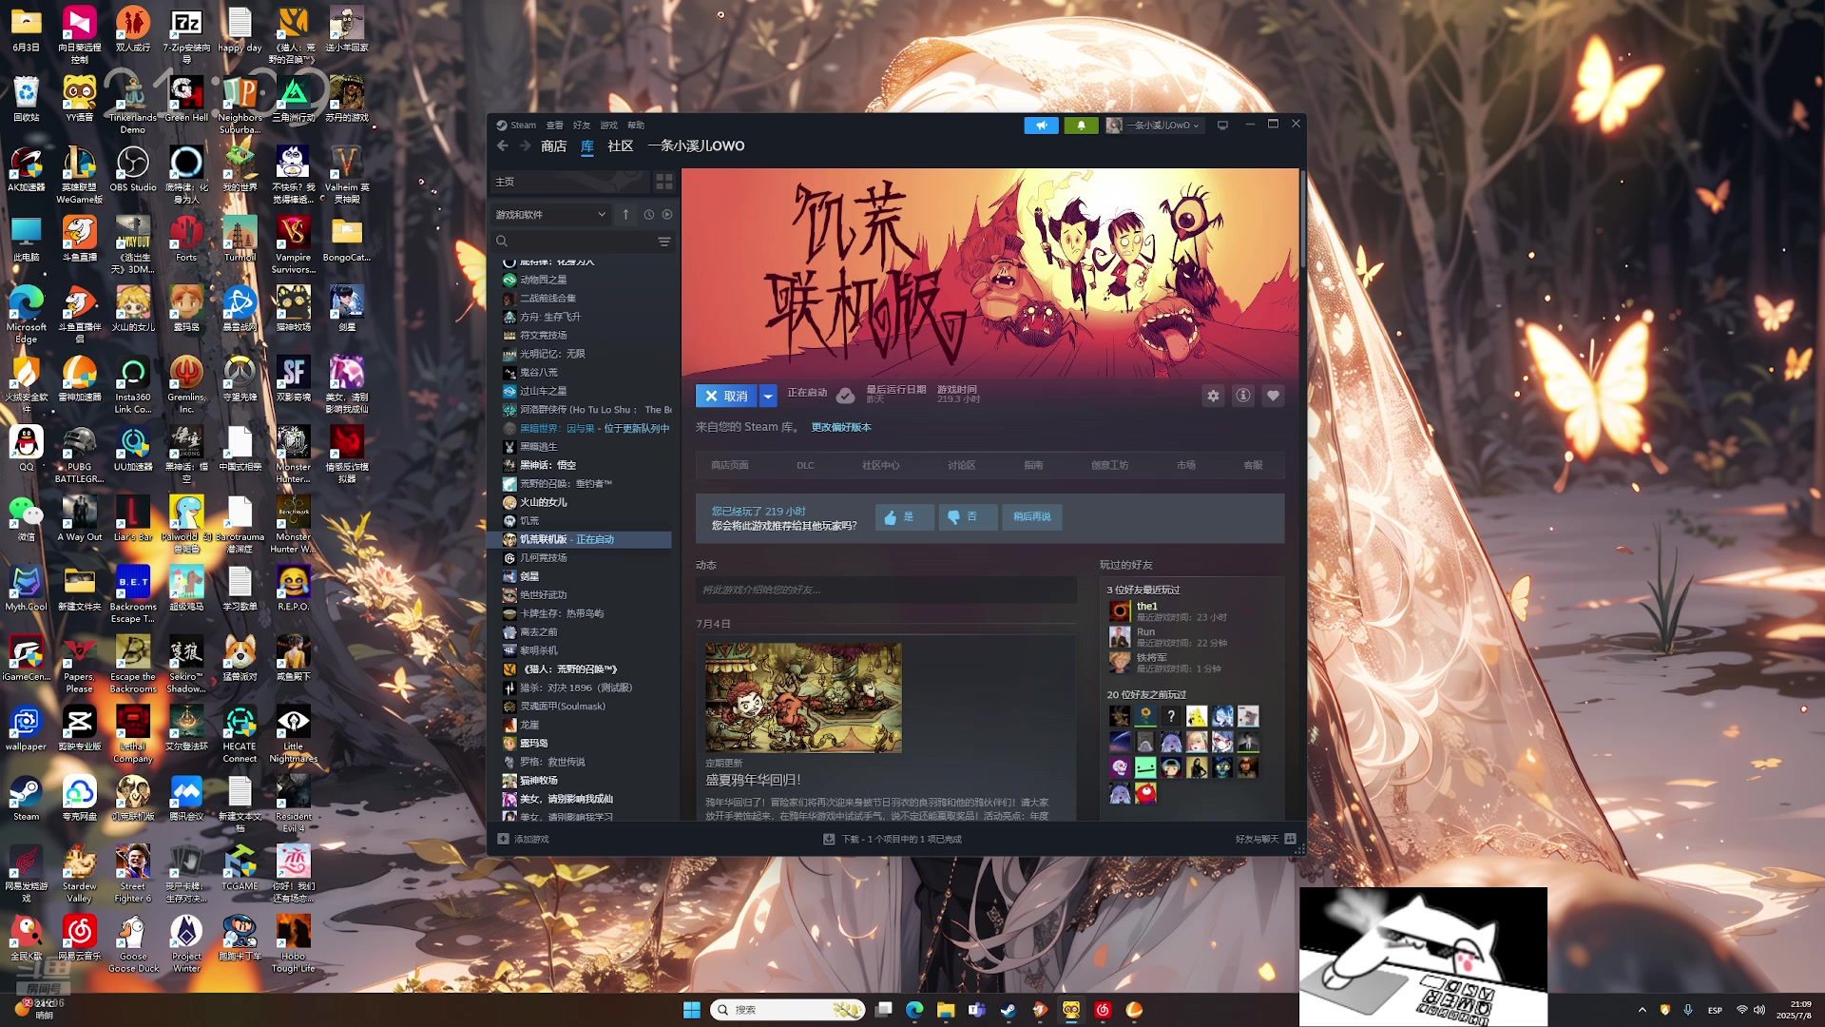
Task: Open Steam desktop shortcut icon
Action: 26,799
